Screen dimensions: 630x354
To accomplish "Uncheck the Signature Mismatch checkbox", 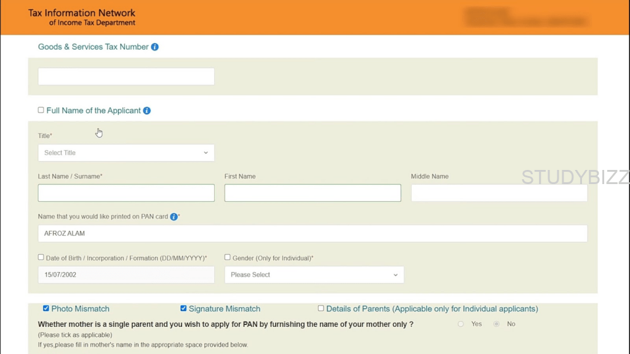I will point(183,308).
